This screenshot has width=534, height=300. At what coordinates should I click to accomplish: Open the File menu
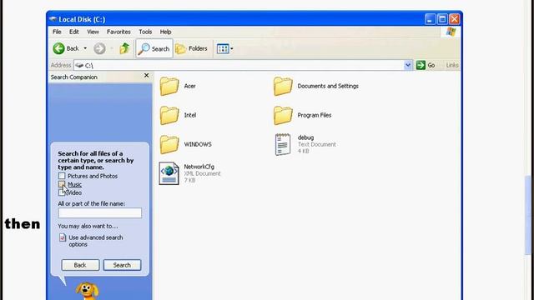[57, 32]
